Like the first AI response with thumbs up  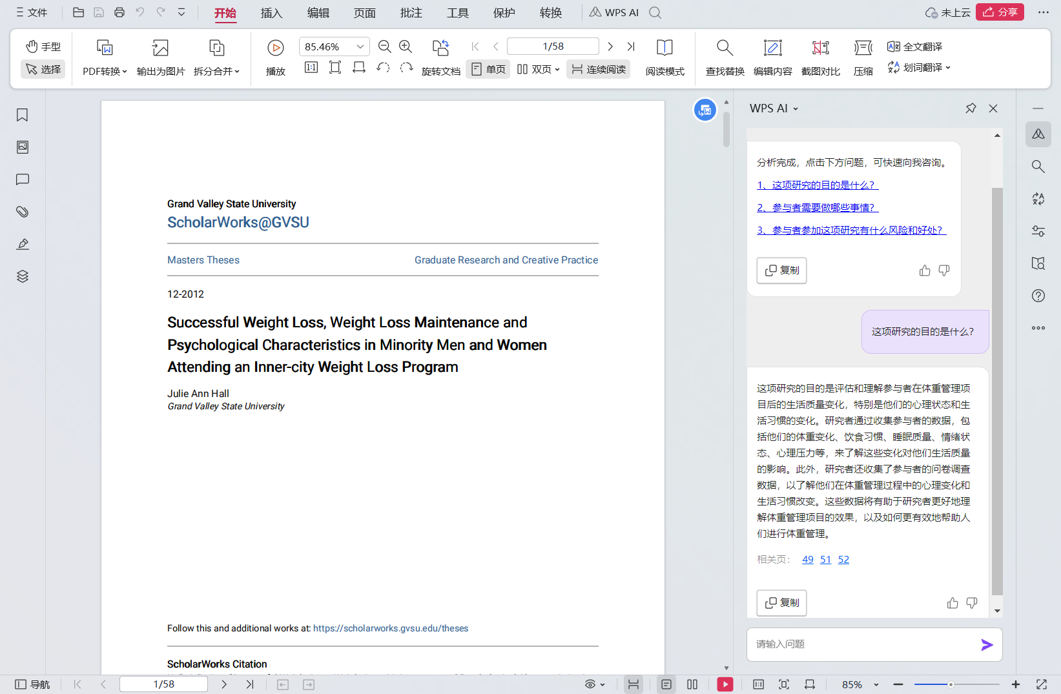925,270
